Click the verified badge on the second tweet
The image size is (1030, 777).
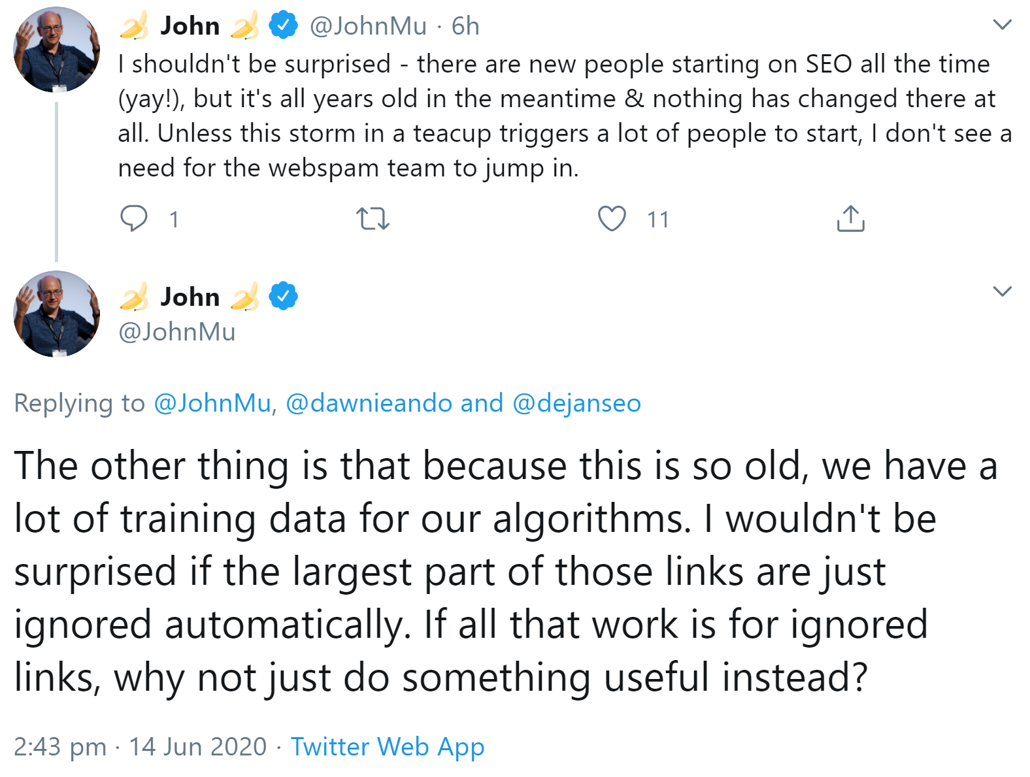(x=284, y=296)
